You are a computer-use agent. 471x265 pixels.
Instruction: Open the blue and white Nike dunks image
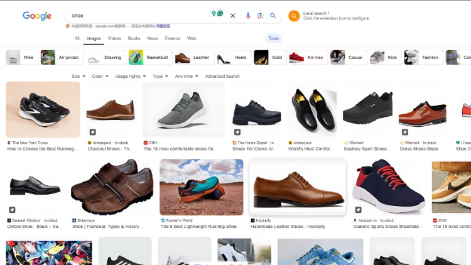320,252
